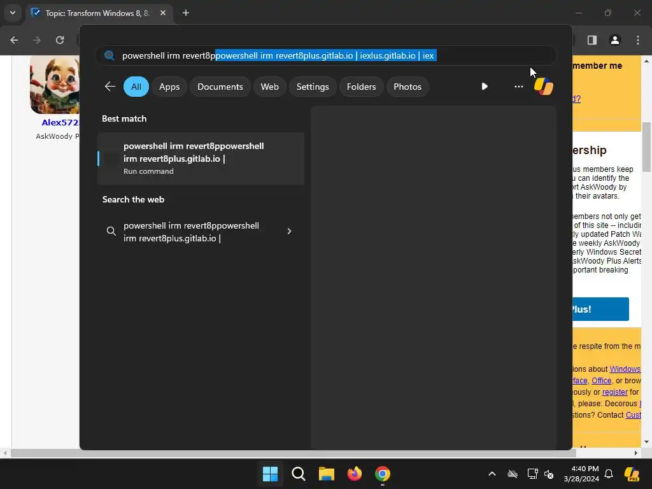Open the Windows link in the sidebar

(x=625, y=369)
